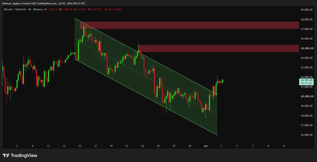Click the highlighted 65,000.00 price axis label
This screenshot has width=317, height=162.
point(307,48)
